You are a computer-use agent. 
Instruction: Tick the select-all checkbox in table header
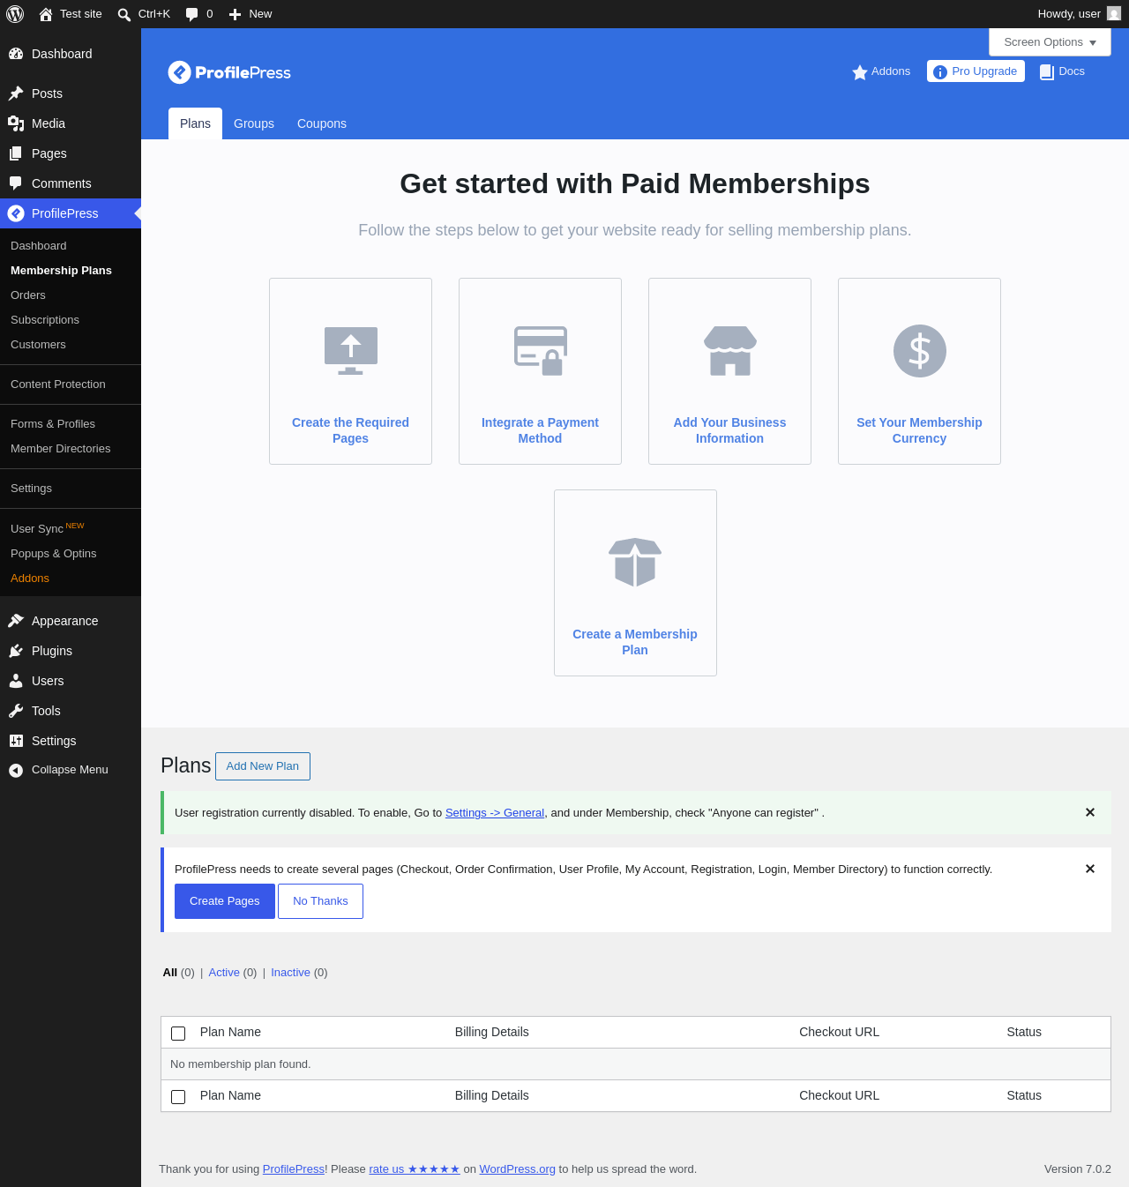178,1034
